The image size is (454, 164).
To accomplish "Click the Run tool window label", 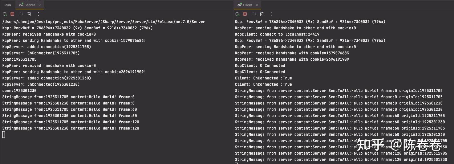I will coord(8,5).
